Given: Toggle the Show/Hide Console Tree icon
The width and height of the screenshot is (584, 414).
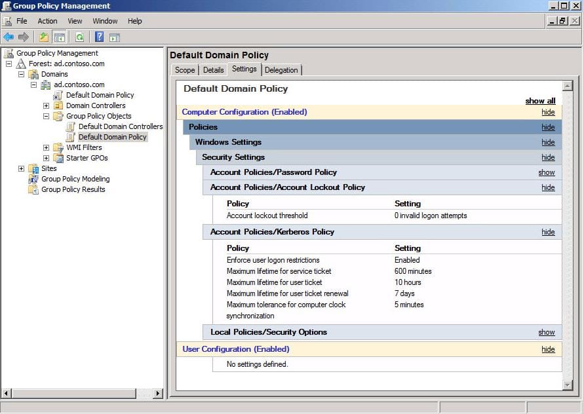Looking at the screenshot, I should (59, 37).
